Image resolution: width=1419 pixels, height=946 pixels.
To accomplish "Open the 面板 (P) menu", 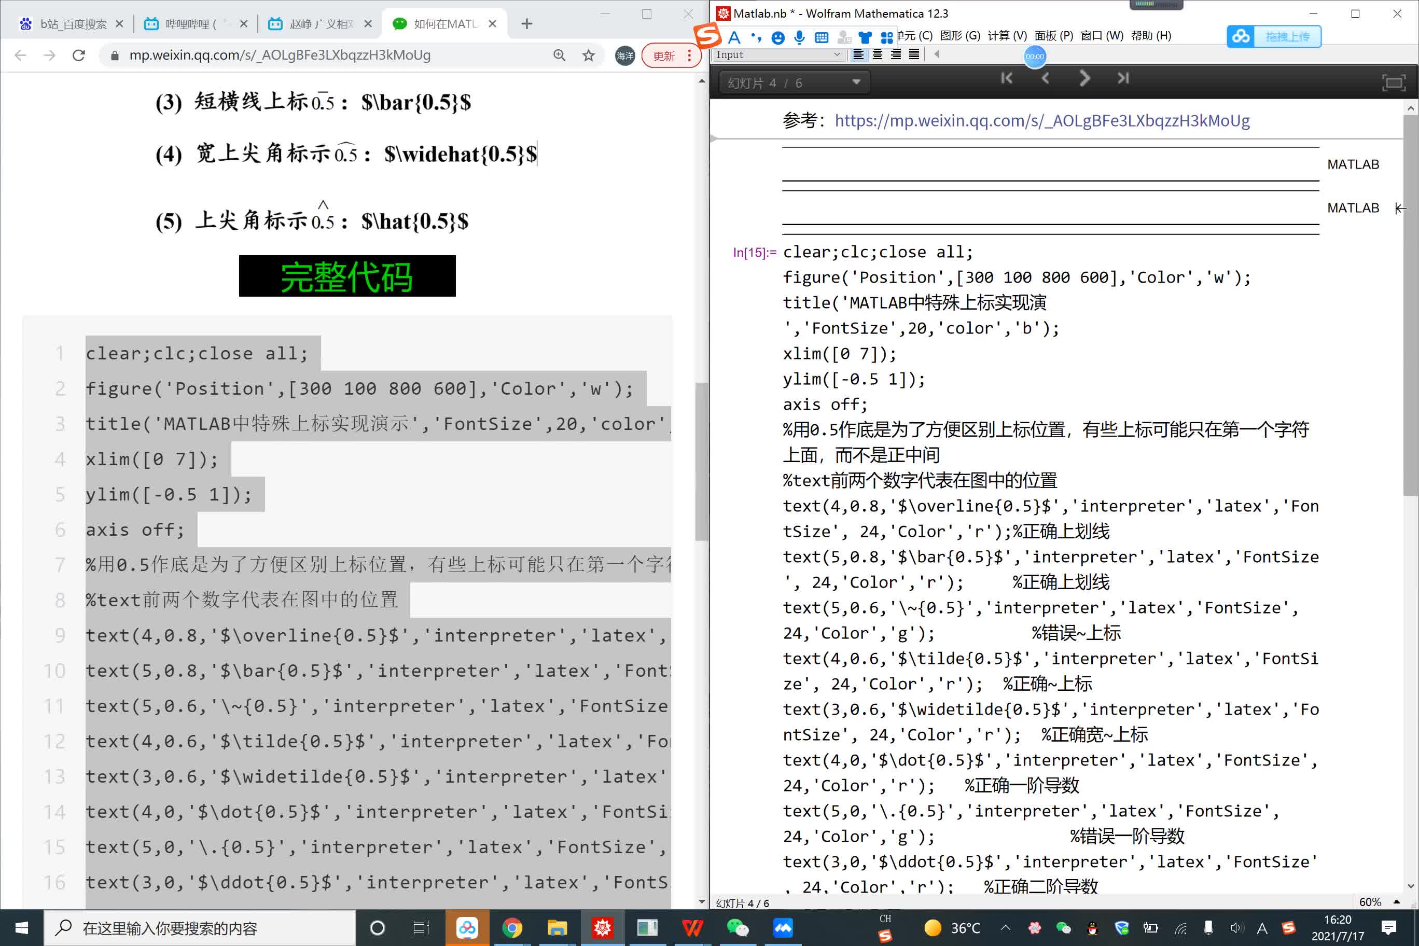I will [x=1053, y=36].
